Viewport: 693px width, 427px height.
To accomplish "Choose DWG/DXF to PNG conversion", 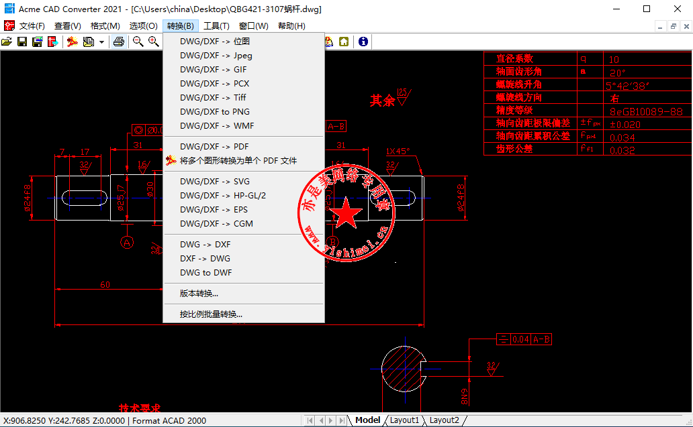I will coord(244,112).
